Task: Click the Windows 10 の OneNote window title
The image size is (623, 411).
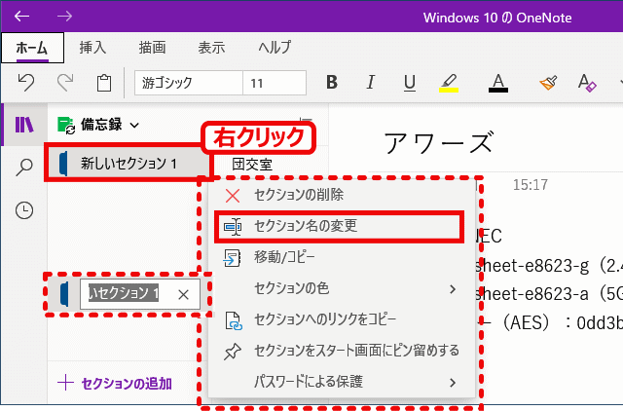Action: 497,18
